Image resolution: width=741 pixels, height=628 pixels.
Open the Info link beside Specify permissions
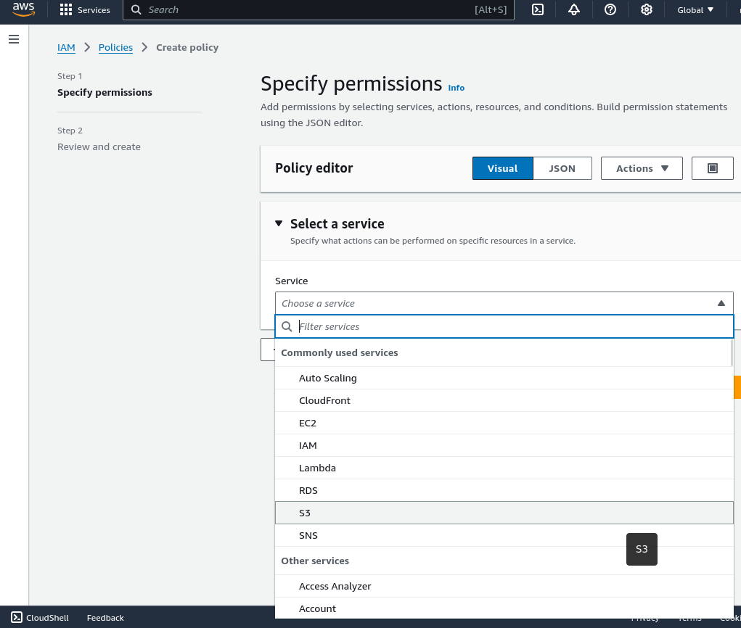pos(456,88)
